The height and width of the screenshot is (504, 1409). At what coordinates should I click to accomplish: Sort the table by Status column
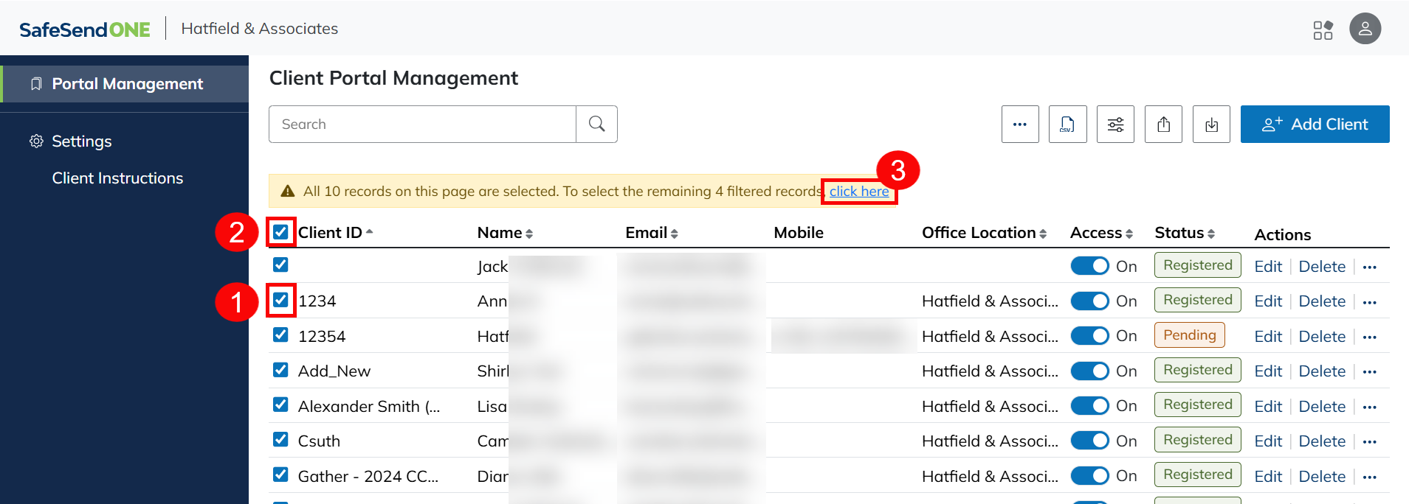click(x=1184, y=233)
